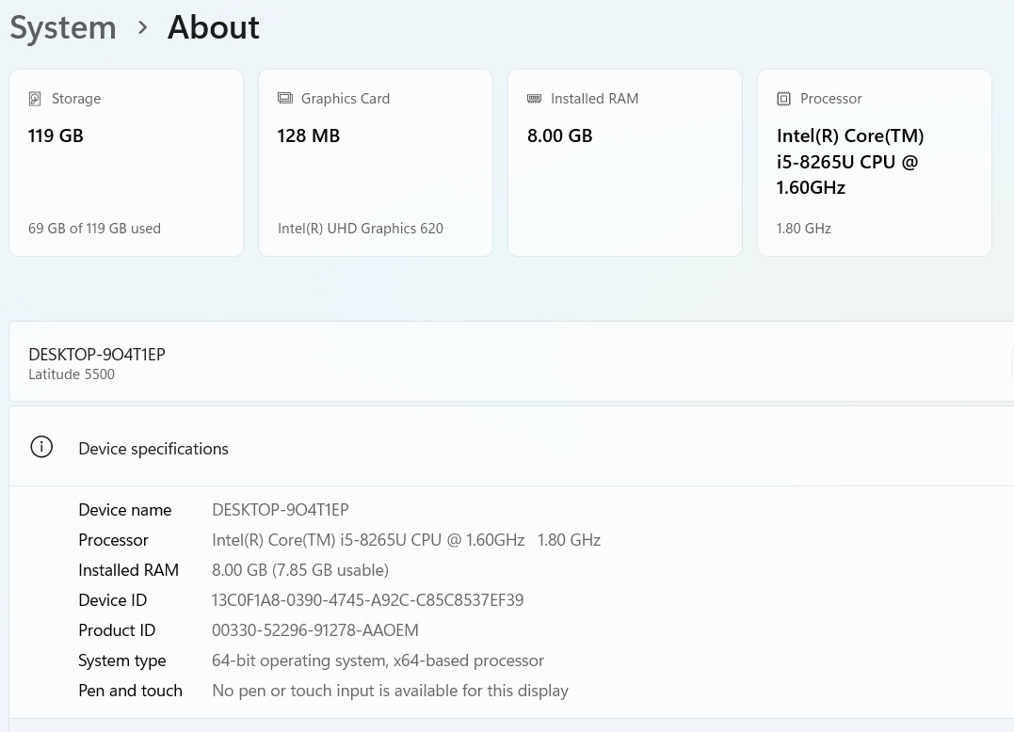
Task: Click the Pen and touch row value
Action: [x=390, y=691]
